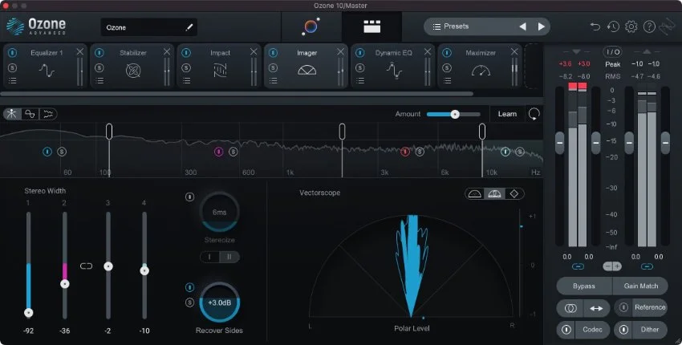Screen dimensions: 682x345
Task: Select the Maximizer module icon
Action: (x=481, y=70)
